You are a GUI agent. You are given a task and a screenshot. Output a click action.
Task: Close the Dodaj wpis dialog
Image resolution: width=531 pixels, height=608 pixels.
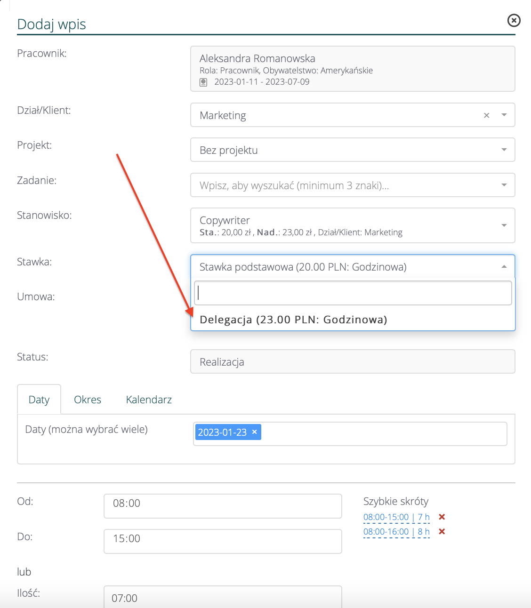tap(514, 20)
